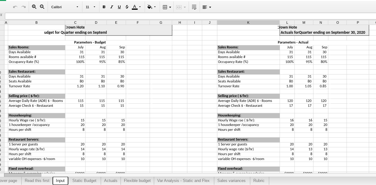Screen dimensions: 376x185
Task: Zoom in on the spreadsheet
Action: [34, 7]
